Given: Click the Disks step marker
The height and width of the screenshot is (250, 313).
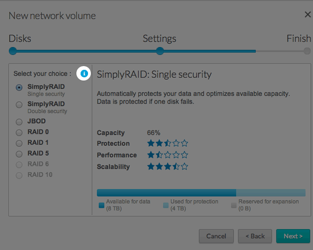Looking at the screenshot, I should [13, 51].
